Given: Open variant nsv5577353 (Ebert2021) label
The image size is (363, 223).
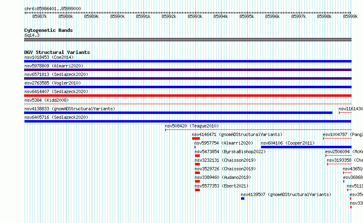Looking at the screenshot, I should pos(221,186).
